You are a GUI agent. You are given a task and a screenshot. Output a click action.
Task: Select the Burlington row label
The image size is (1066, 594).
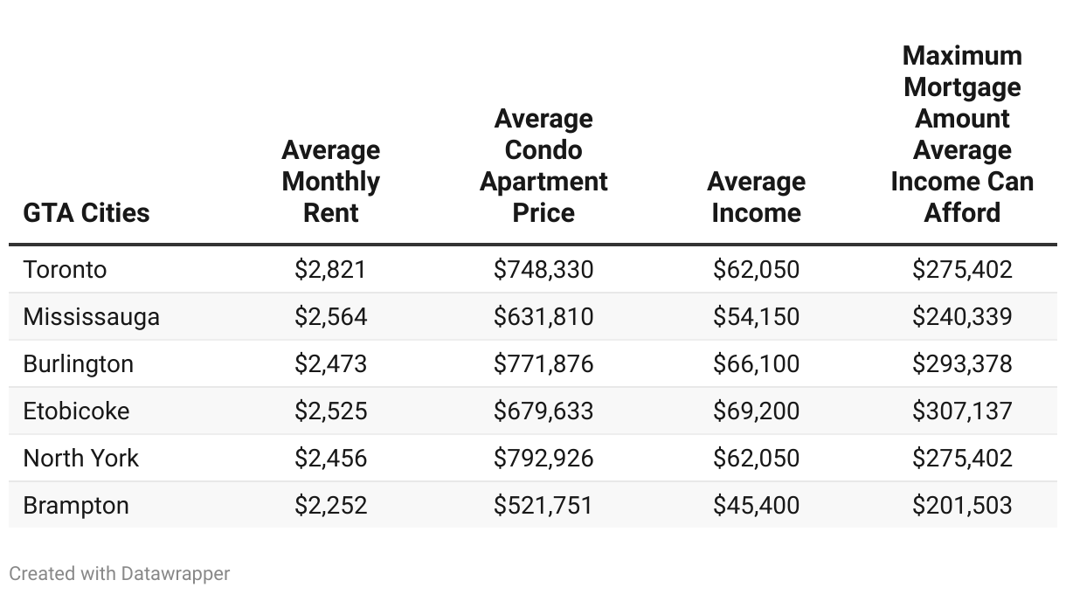click(79, 363)
